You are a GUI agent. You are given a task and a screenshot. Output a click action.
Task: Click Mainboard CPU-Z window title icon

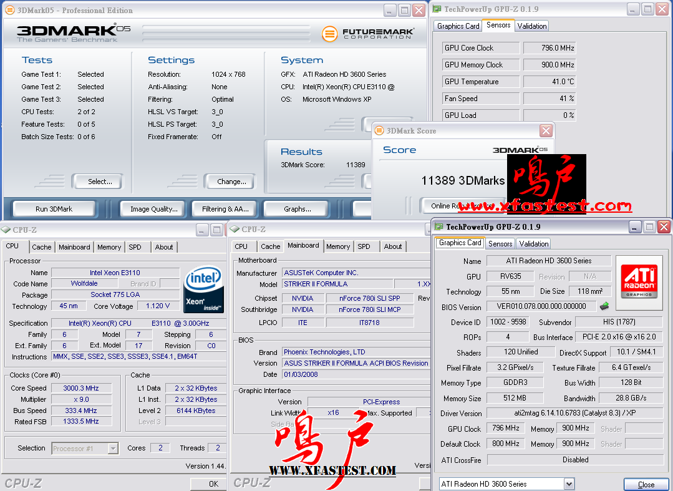pyautogui.click(x=235, y=230)
